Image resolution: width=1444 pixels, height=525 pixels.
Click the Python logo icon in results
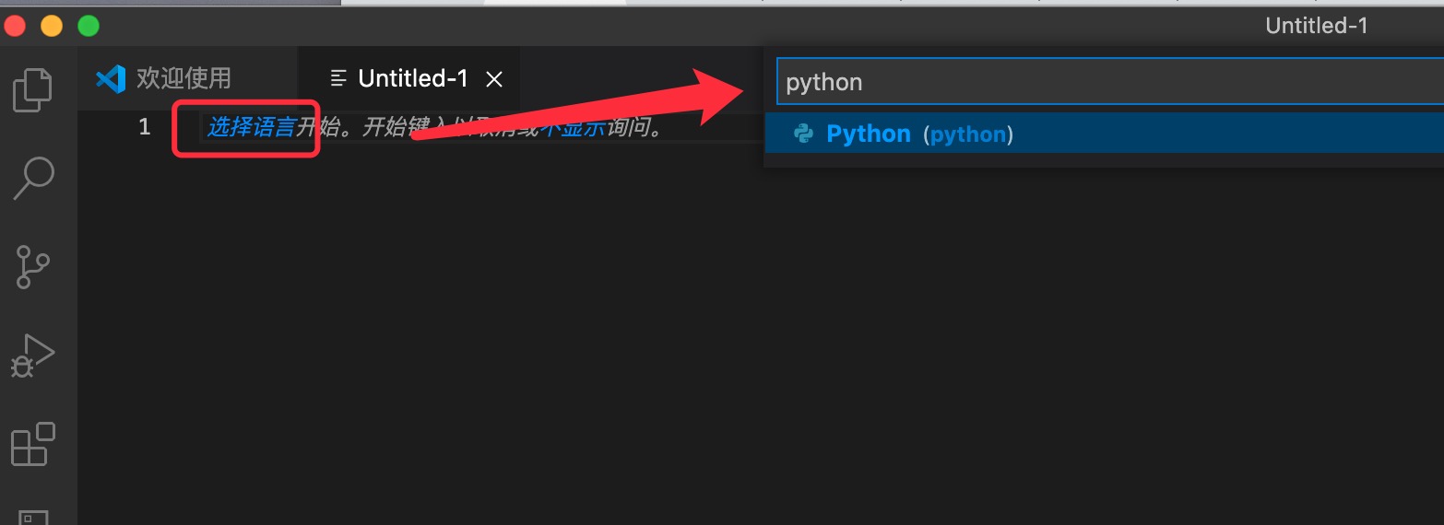point(804,134)
